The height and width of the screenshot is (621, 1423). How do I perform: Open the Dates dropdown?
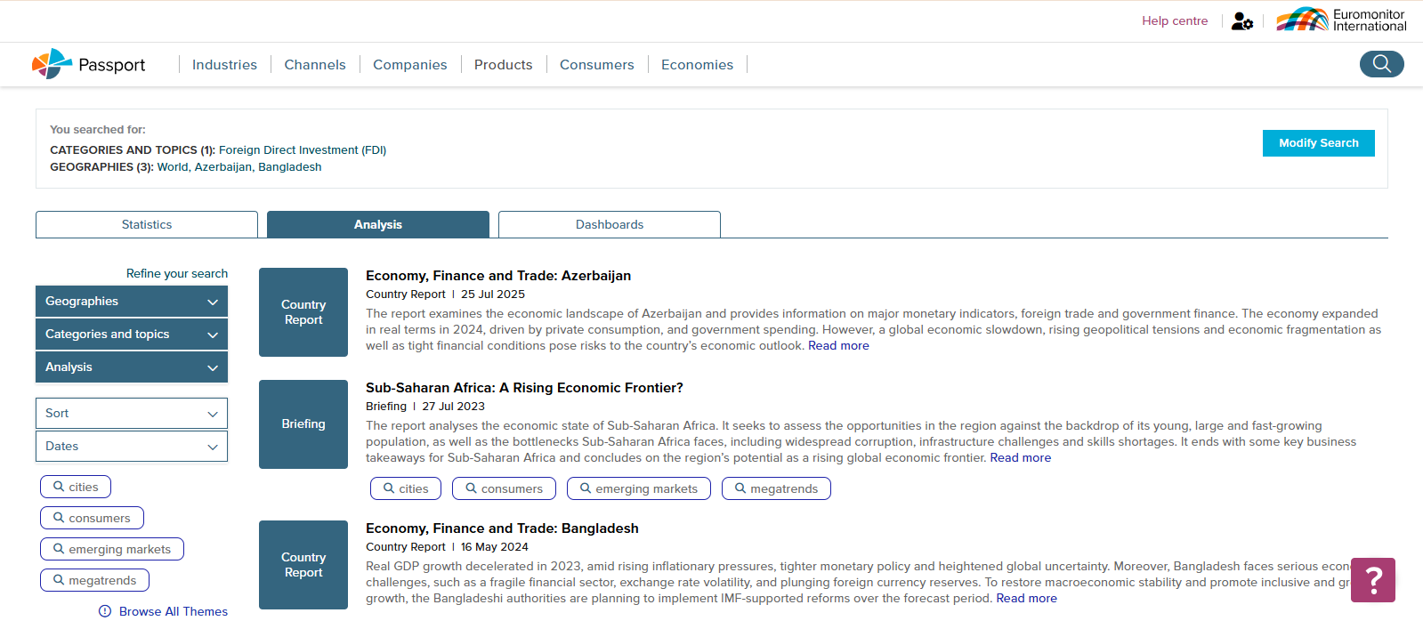click(x=132, y=447)
